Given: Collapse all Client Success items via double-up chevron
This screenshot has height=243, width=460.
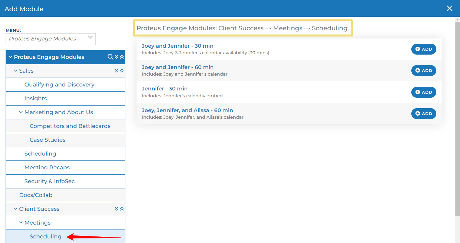Looking at the screenshot, I should 122,209.
